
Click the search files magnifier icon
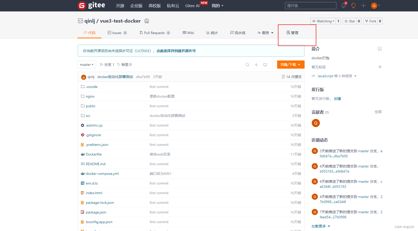point(247,65)
